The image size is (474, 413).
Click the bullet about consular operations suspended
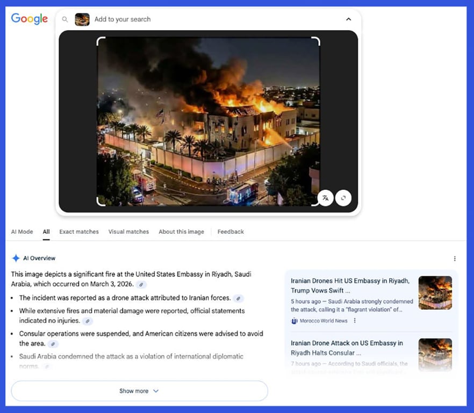tap(141, 338)
